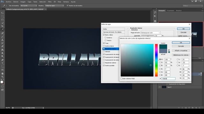204x114 pixels.
Task: Select the Crop tool
Action: (x=2, y=26)
